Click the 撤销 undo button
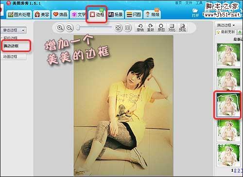The width and height of the screenshot is (243, 177). point(140,28)
